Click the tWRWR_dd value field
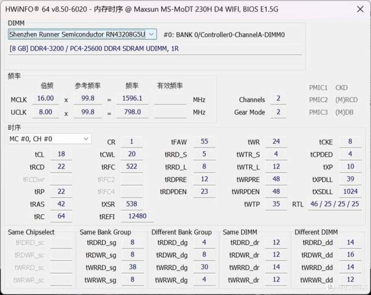The width and height of the screenshot is (371, 295). click(350, 280)
